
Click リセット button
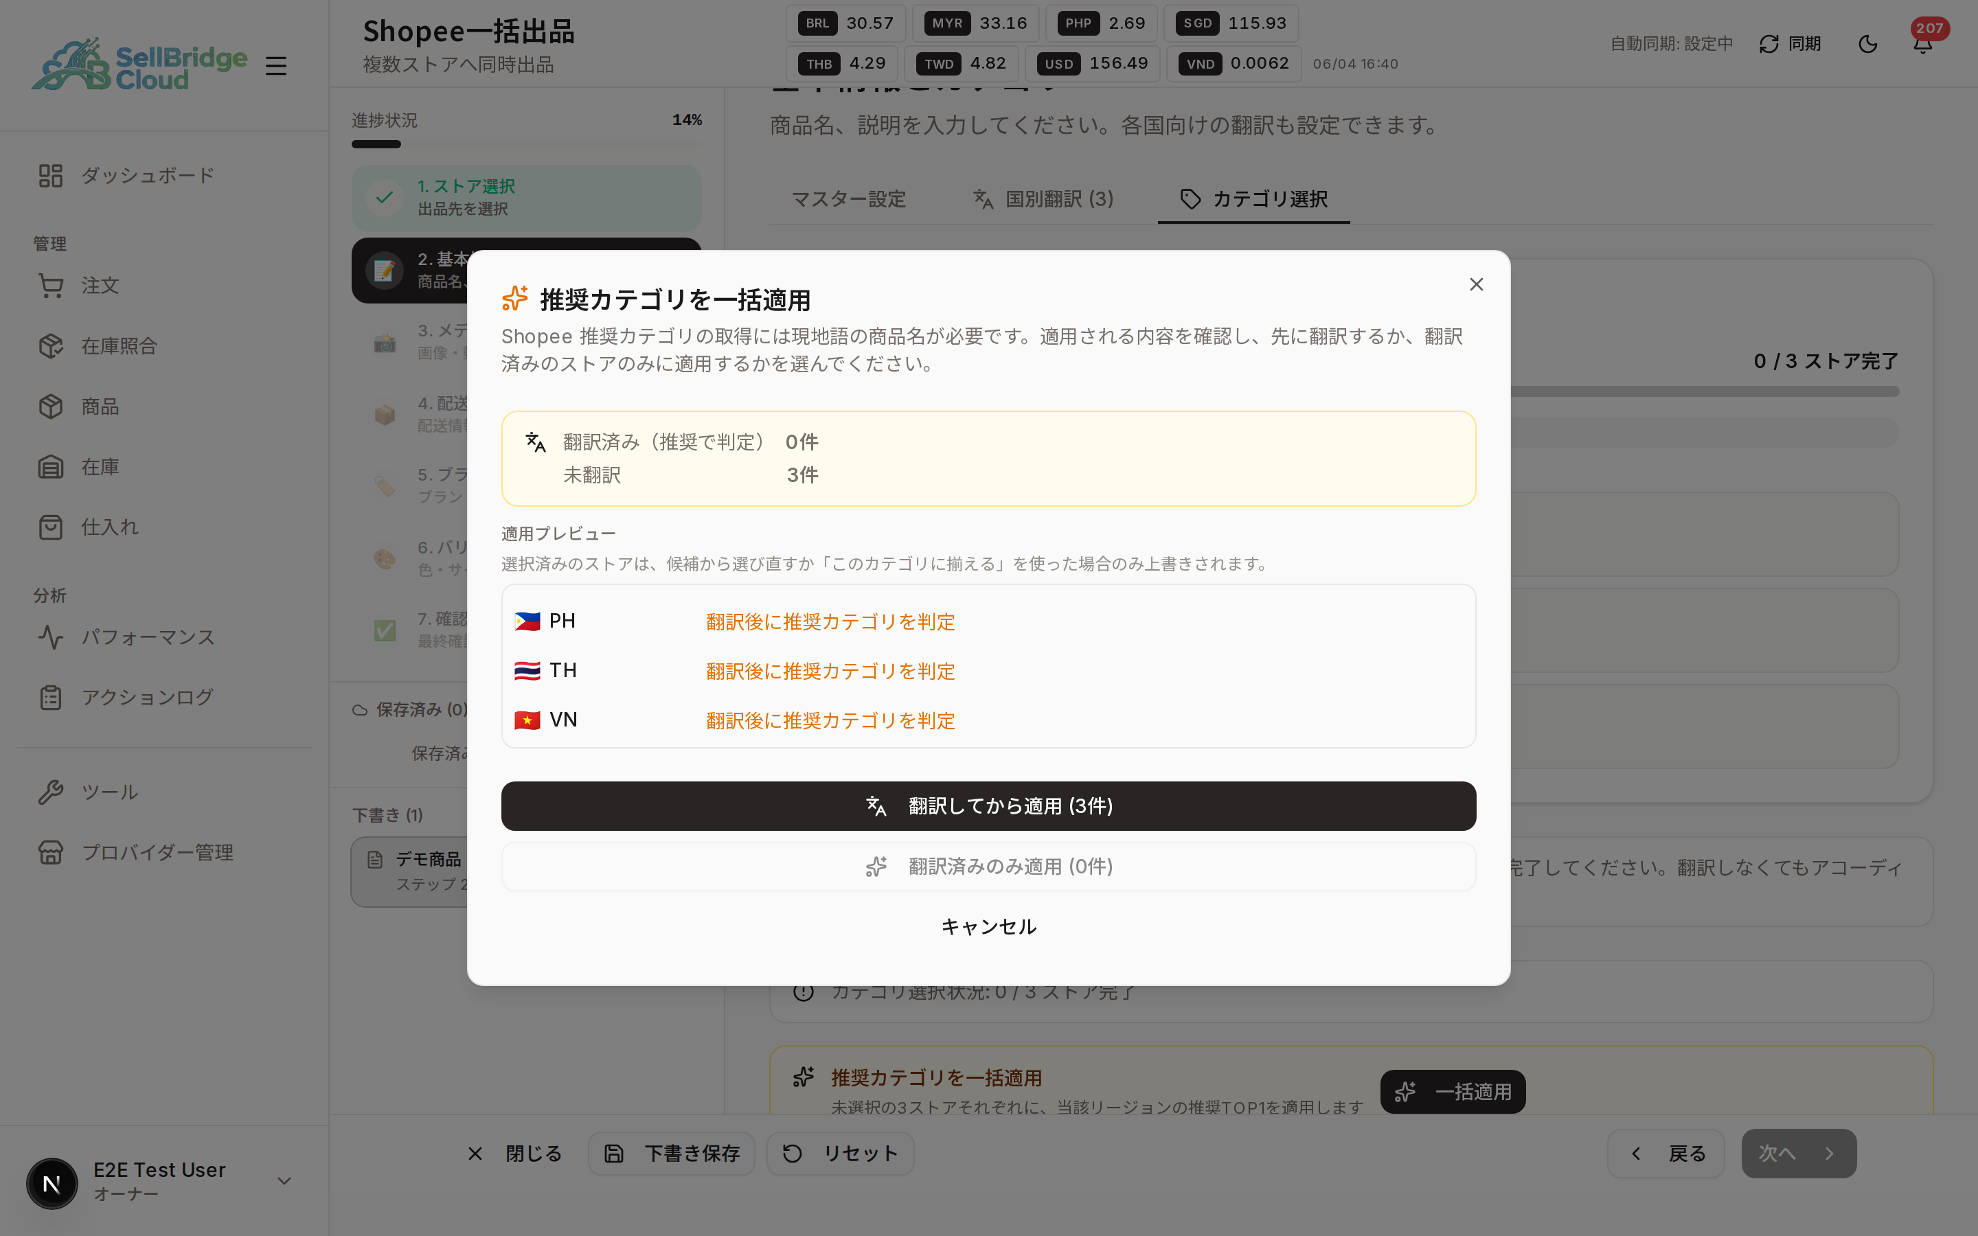(840, 1154)
